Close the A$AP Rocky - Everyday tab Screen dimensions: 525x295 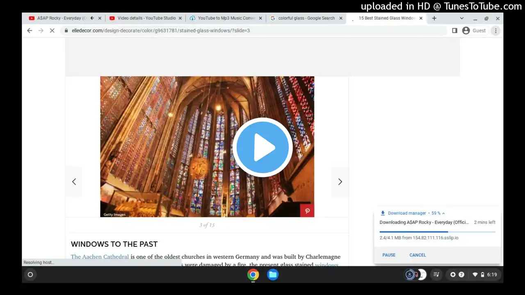tap(99, 18)
